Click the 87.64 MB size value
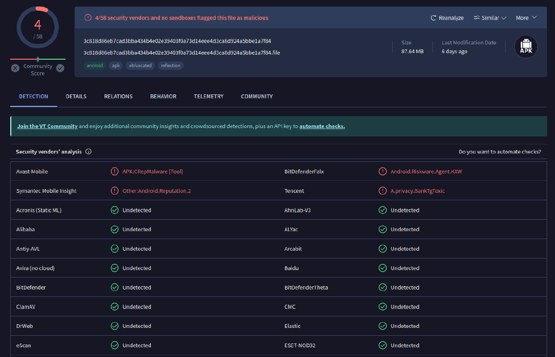Viewport: 555px width, 357px height. pos(413,51)
